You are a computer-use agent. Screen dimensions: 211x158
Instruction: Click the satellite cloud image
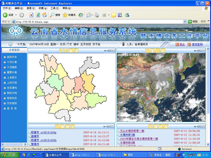click(161, 87)
